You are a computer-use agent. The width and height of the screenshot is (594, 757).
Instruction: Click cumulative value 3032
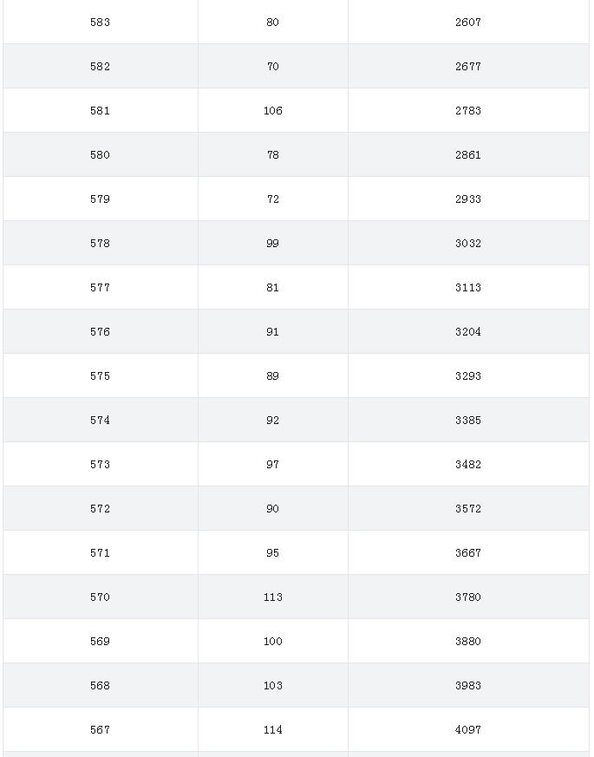tap(468, 244)
